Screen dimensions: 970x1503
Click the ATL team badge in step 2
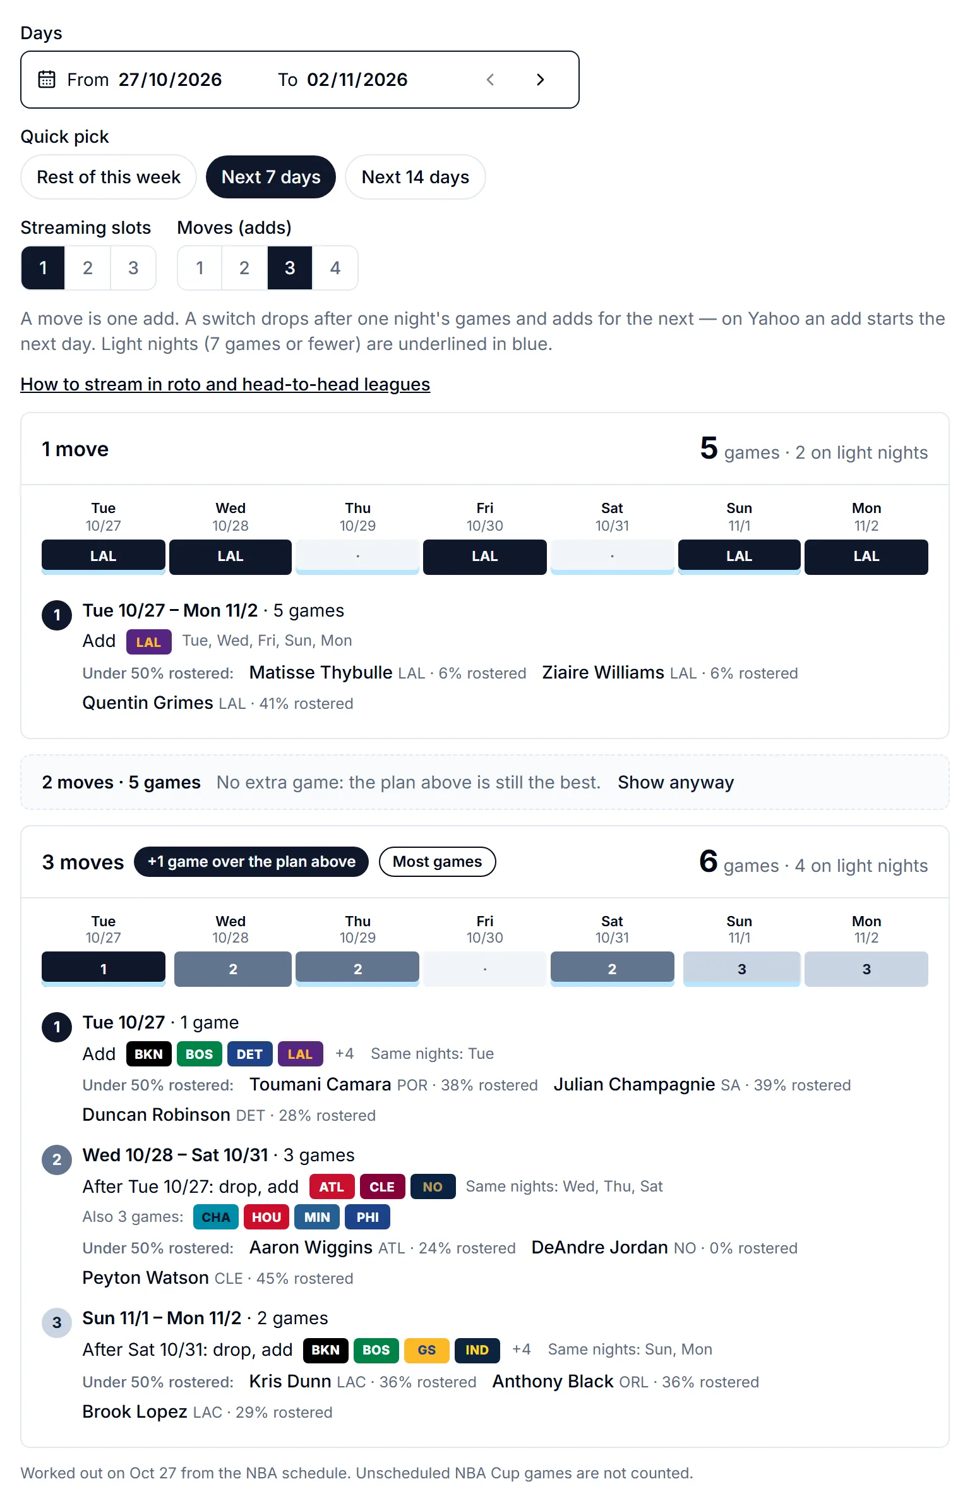(x=332, y=1186)
